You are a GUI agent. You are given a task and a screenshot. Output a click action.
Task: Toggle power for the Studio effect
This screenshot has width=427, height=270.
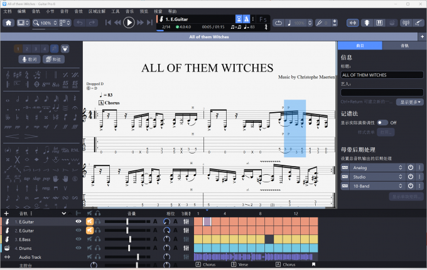point(411,177)
